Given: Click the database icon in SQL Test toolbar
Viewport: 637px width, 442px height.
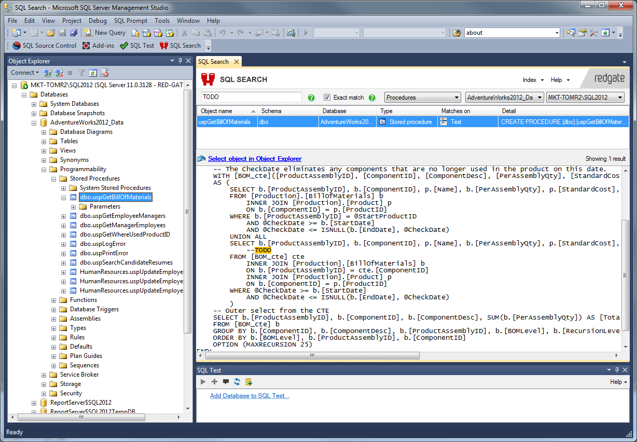Looking at the screenshot, I should tap(248, 382).
